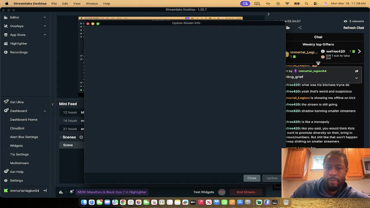
Task: Close the Update Stream Info dialog
Action: click(252, 178)
